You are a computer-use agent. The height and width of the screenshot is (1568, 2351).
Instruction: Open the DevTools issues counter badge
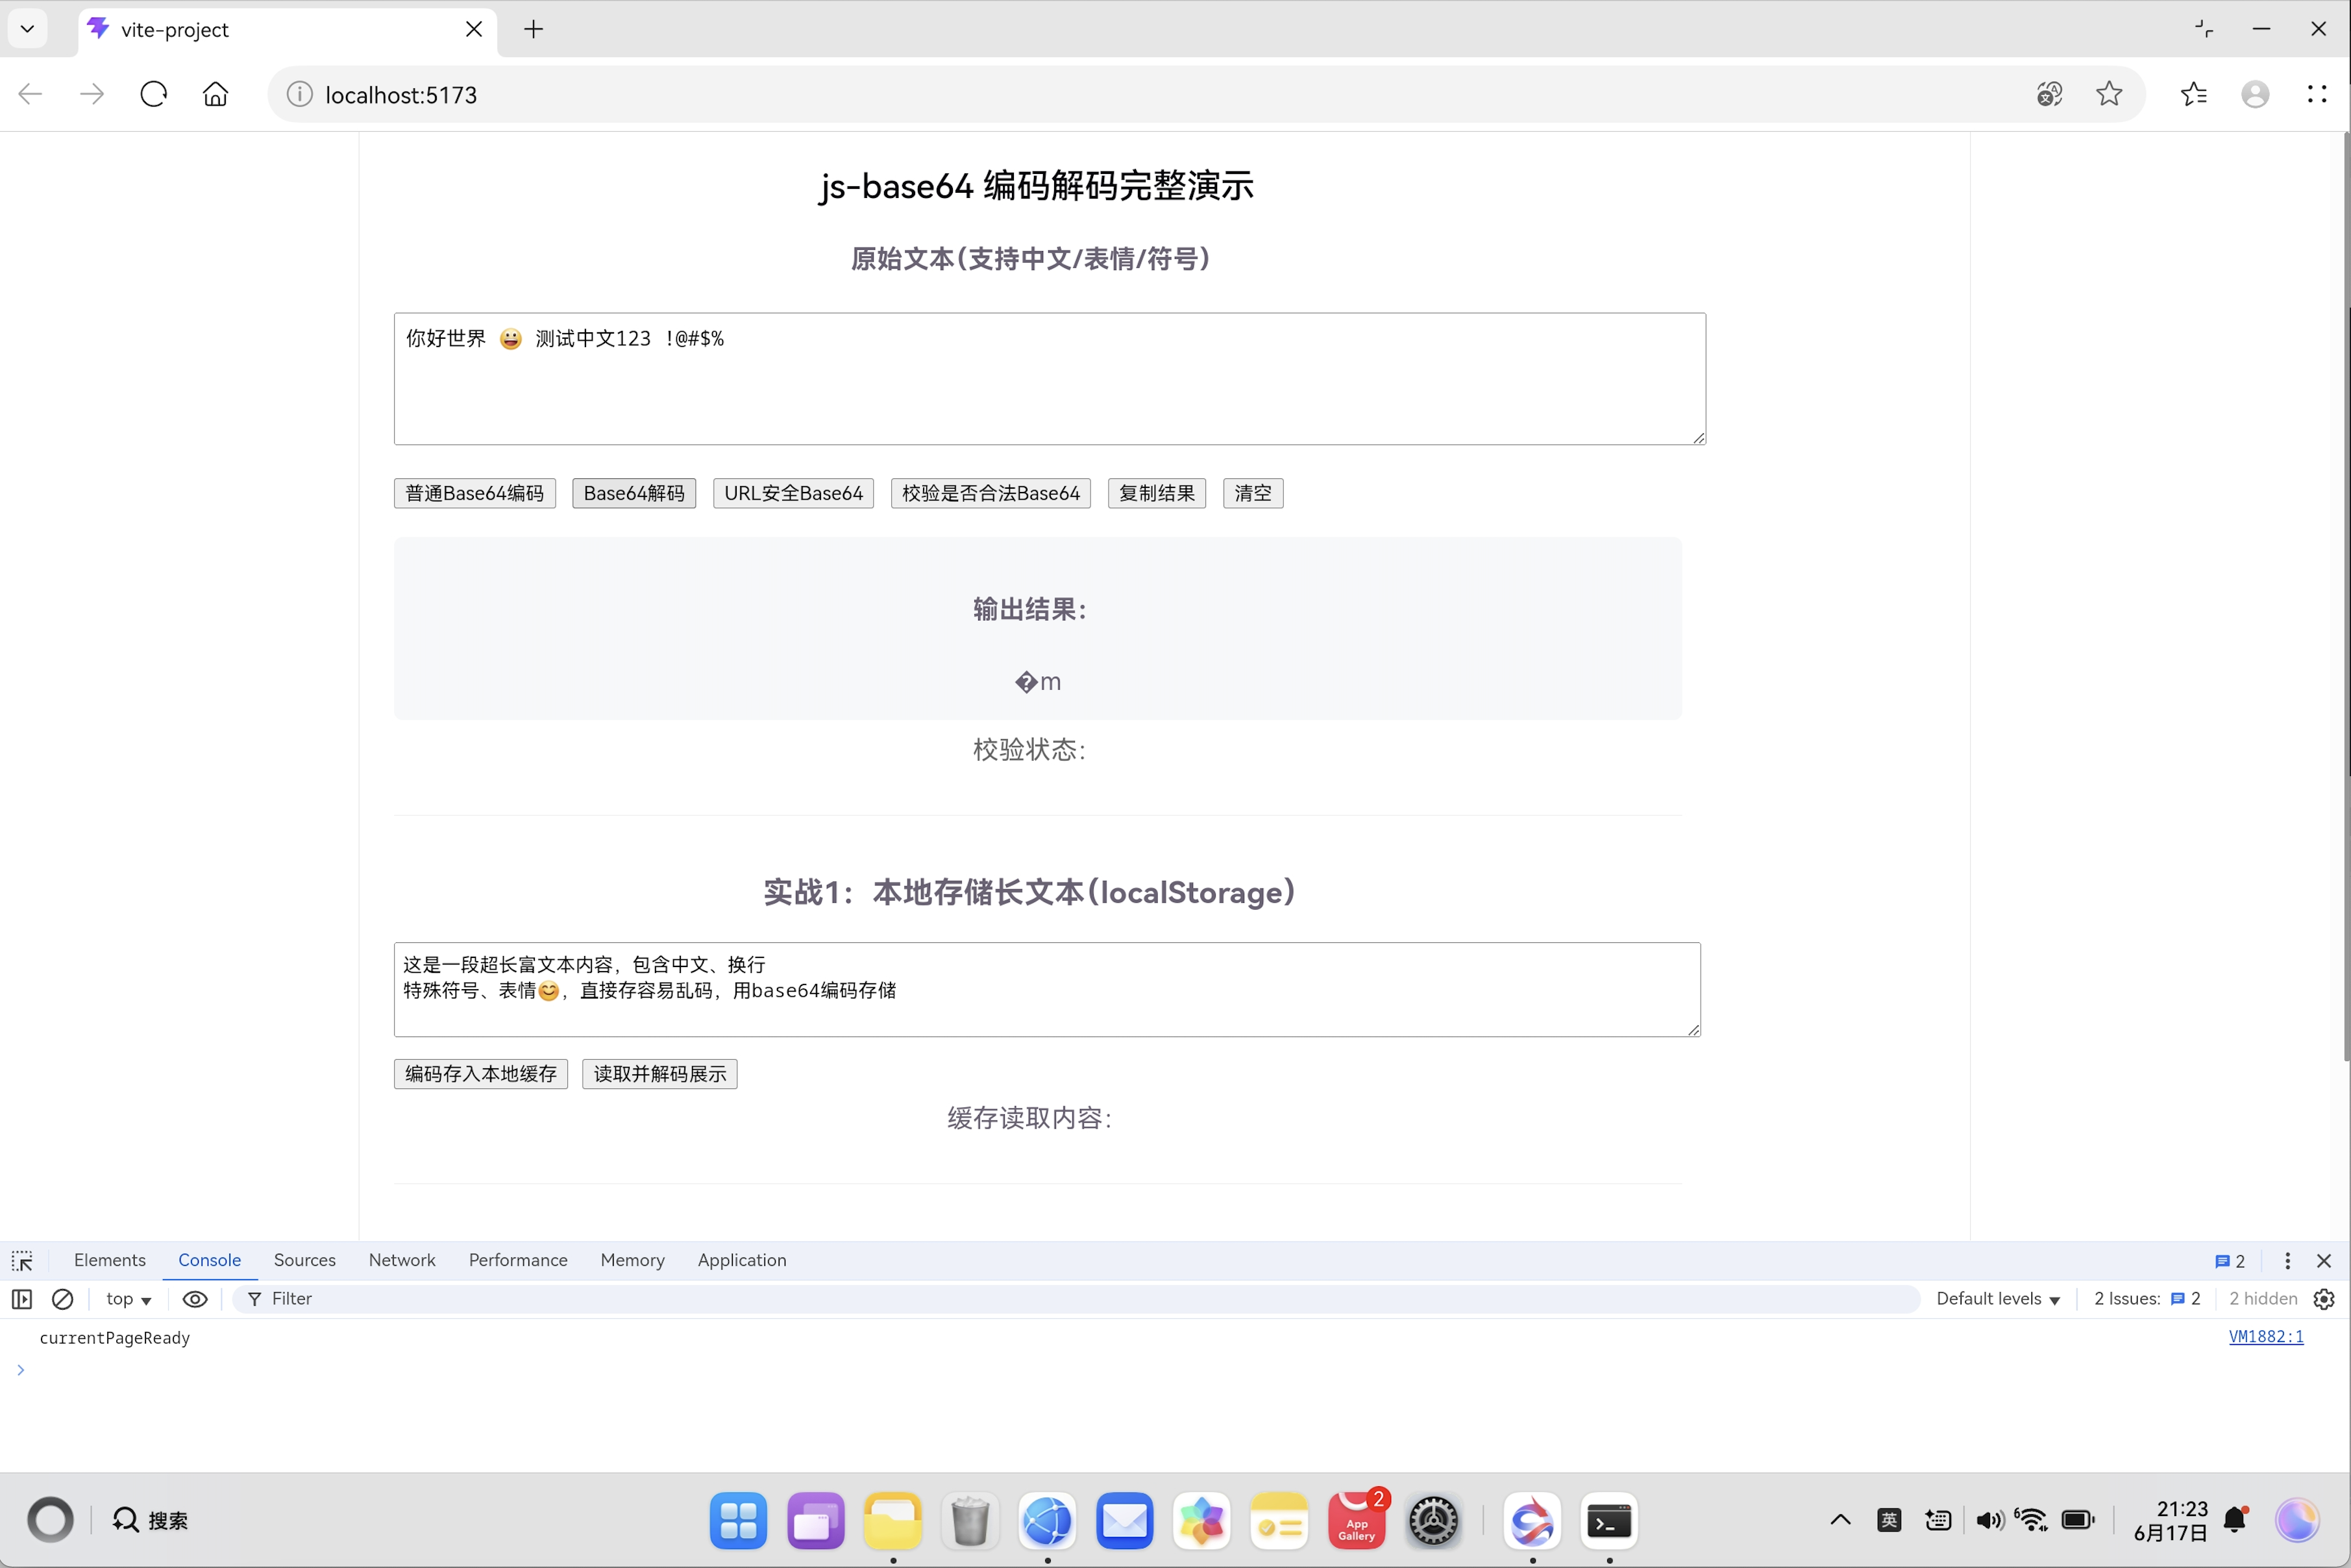(2230, 1261)
